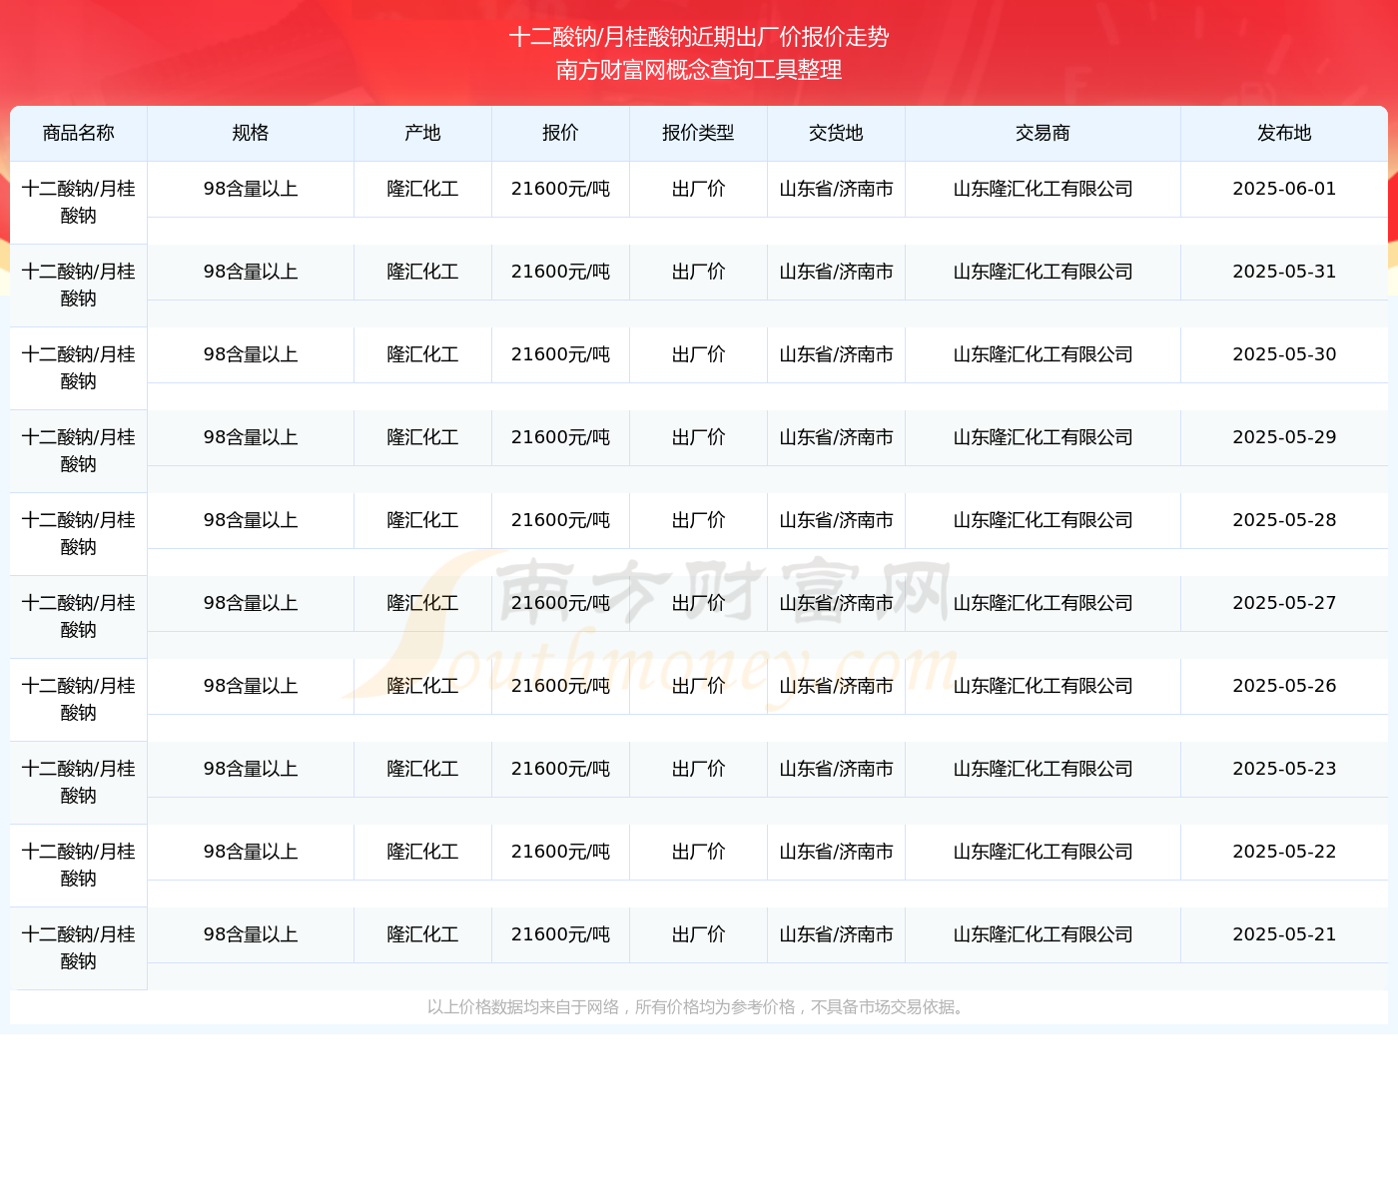Click the 交易商 column header
The image size is (1398, 1203).
1044,133
